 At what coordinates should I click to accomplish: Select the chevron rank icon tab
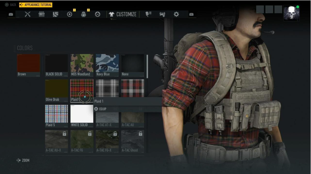(x=97, y=14)
